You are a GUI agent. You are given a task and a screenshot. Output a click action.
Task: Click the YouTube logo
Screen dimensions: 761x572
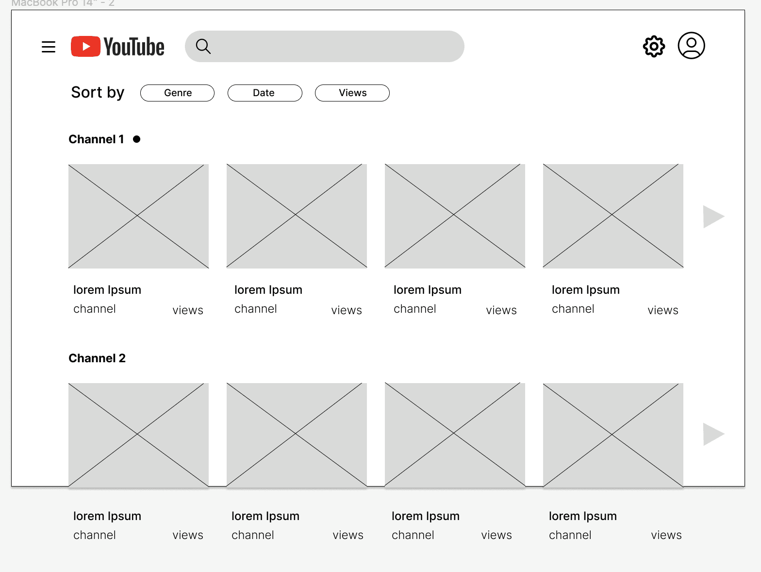coord(117,47)
